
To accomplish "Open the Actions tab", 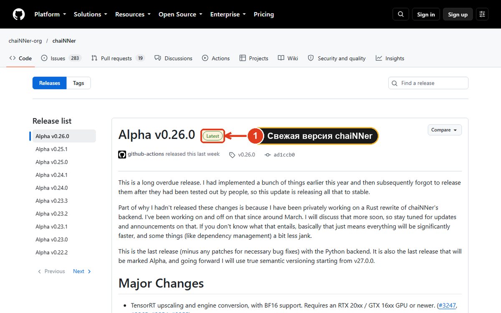I will click(216, 58).
